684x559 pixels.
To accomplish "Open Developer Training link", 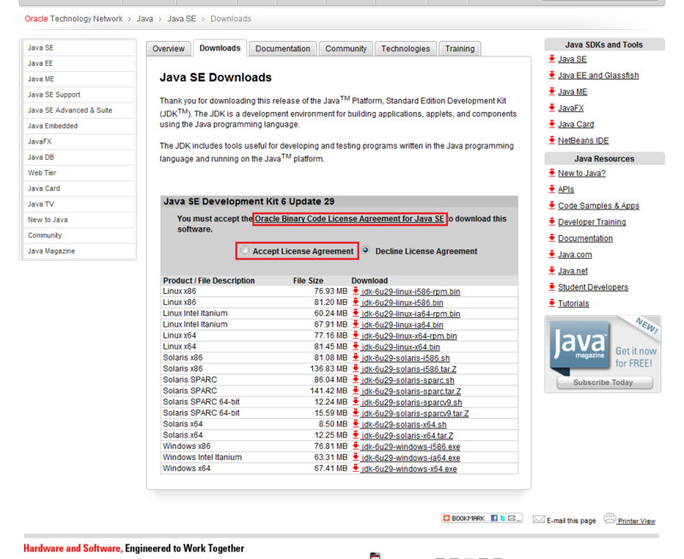I will tap(592, 222).
